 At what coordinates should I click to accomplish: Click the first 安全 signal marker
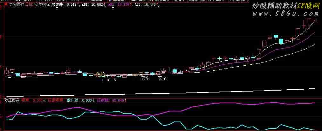145,78
